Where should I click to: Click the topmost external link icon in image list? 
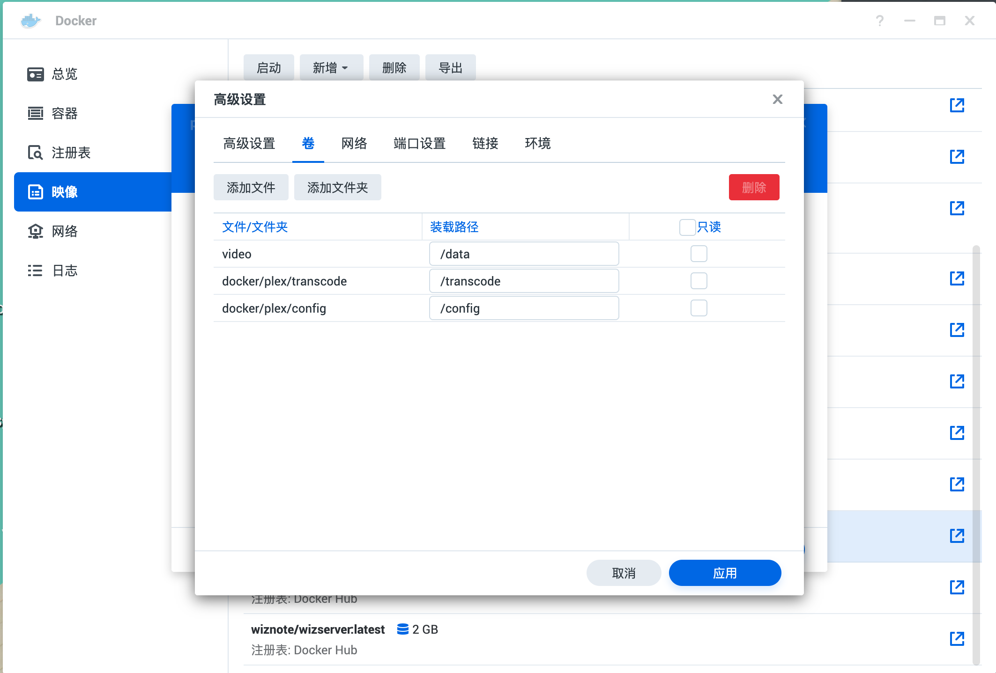pos(957,105)
